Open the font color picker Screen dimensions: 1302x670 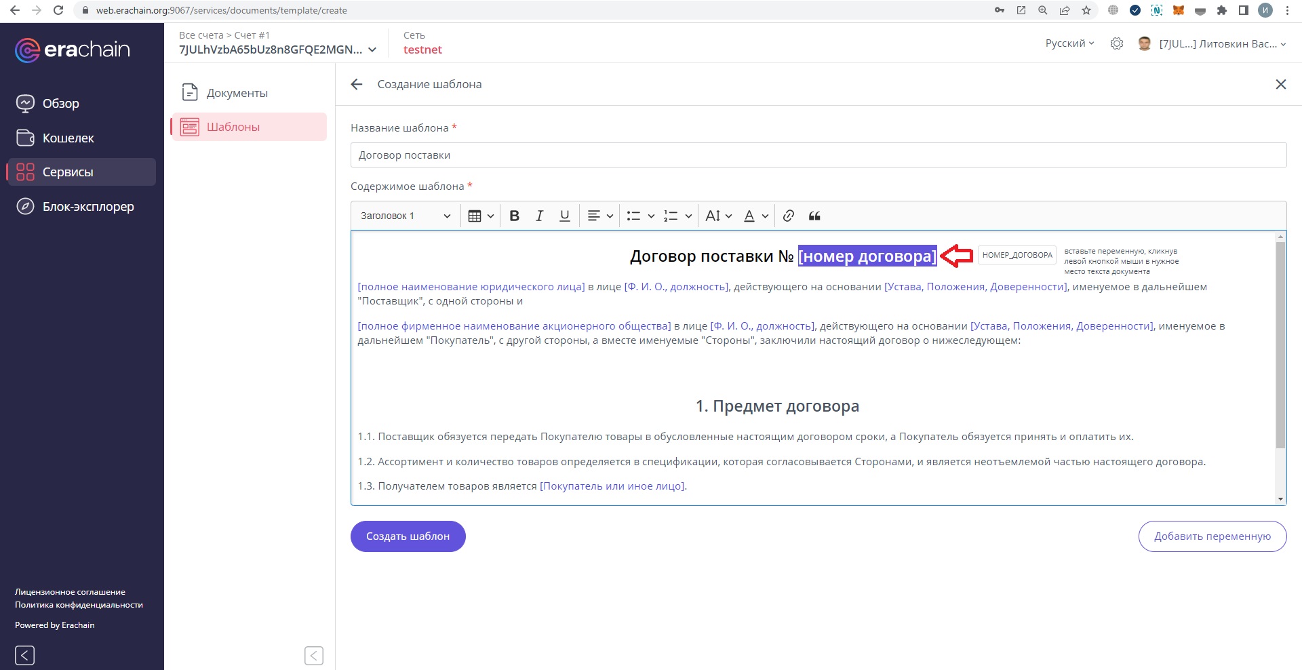pyautogui.click(x=754, y=216)
